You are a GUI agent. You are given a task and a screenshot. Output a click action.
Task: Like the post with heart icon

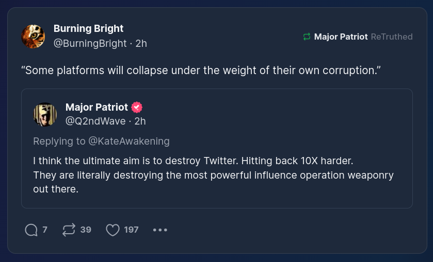pos(113,230)
